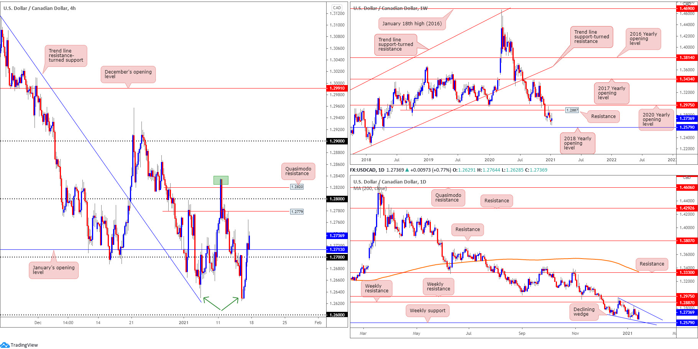Click the 'Weekly support' callout on daily chart
This screenshot has width=698, height=349.
[x=427, y=311]
